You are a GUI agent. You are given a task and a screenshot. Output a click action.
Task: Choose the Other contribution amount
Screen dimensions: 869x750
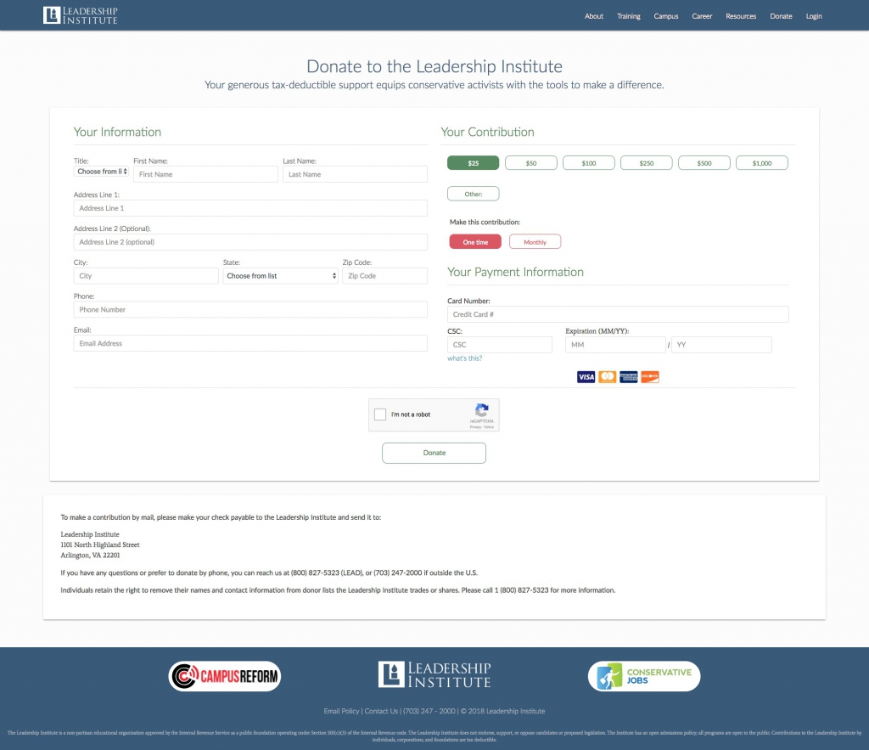[474, 194]
